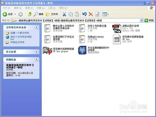Select the 完美QQ51390461 text file icon
Screen dimensions: 156x117
[x=82, y=39]
